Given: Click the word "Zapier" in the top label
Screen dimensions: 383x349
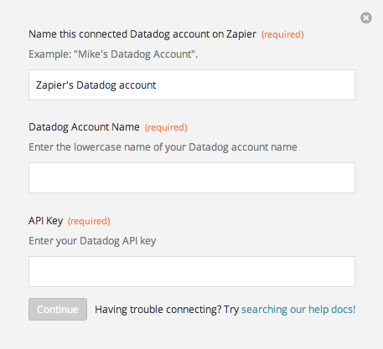Looking at the screenshot, I should 241,34.
